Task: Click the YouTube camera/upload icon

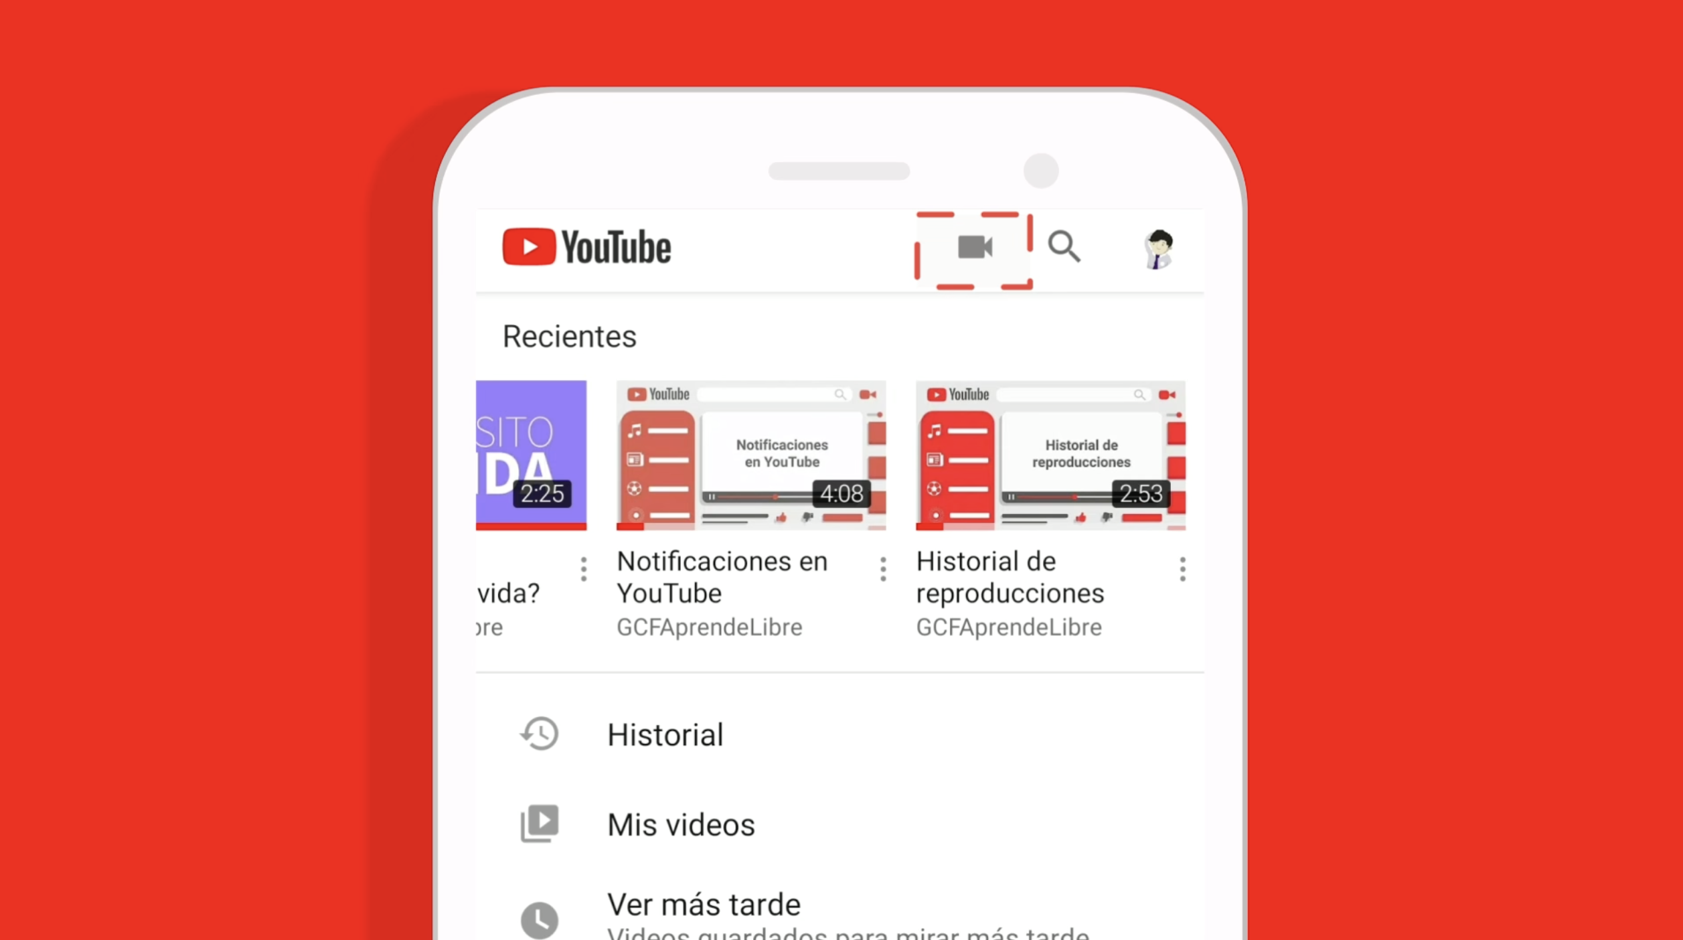Action: click(x=975, y=248)
